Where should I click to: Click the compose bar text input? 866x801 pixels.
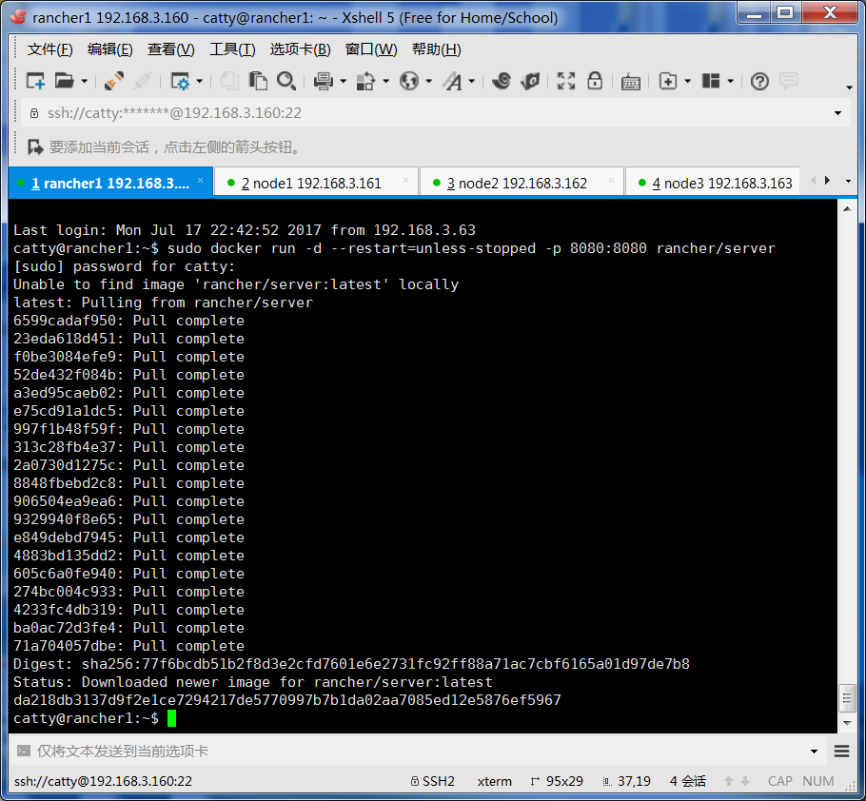click(x=420, y=751)
